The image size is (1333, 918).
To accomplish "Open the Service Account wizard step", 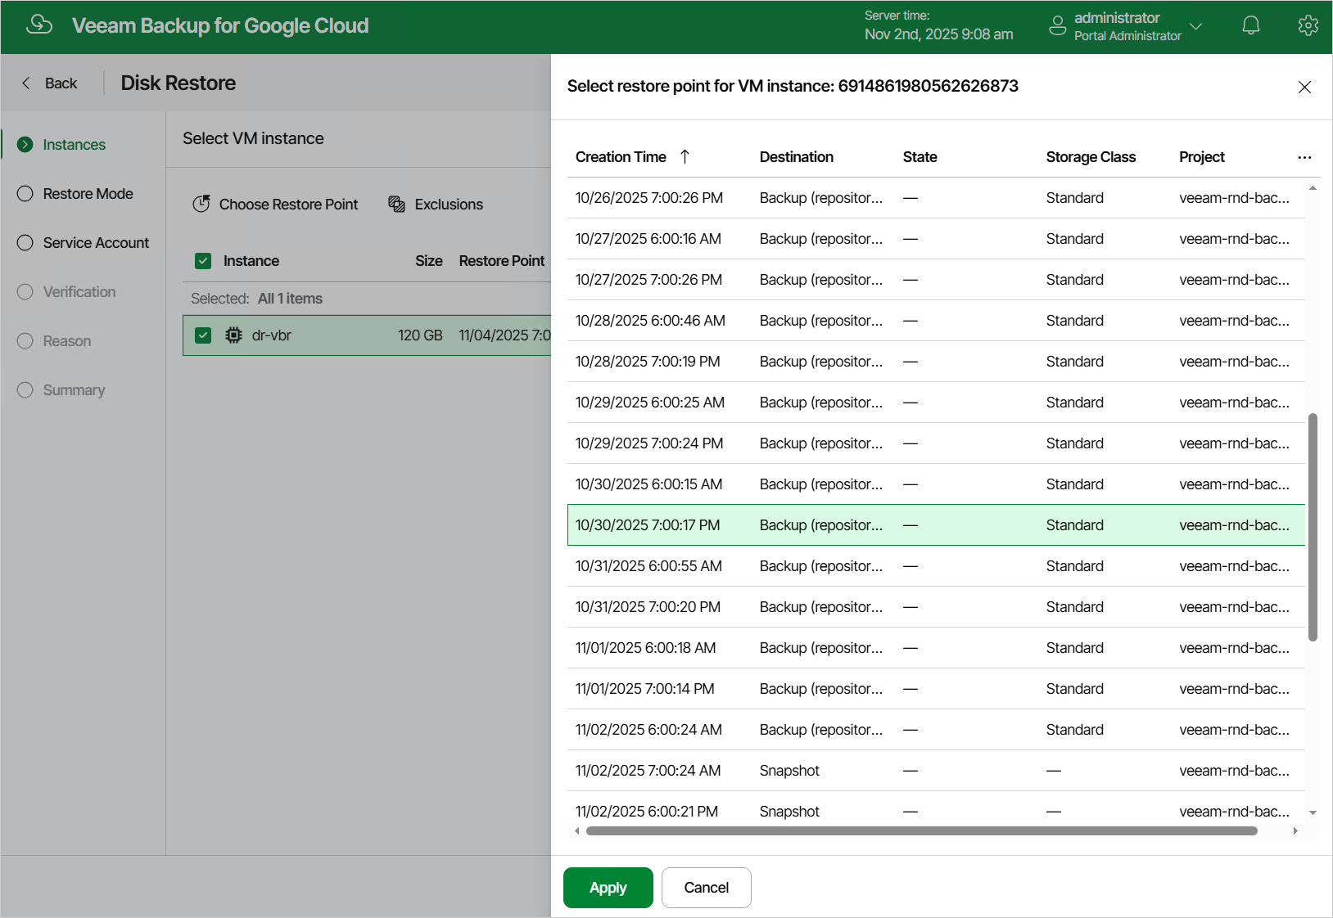I will click(x=96, y=243).
